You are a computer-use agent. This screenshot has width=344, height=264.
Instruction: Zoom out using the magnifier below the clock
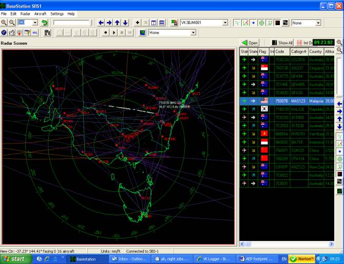click(339, 50)
